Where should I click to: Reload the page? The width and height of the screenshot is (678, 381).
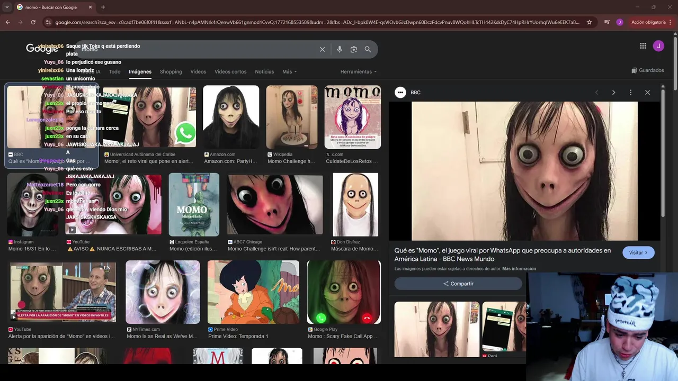click(33, 22)
